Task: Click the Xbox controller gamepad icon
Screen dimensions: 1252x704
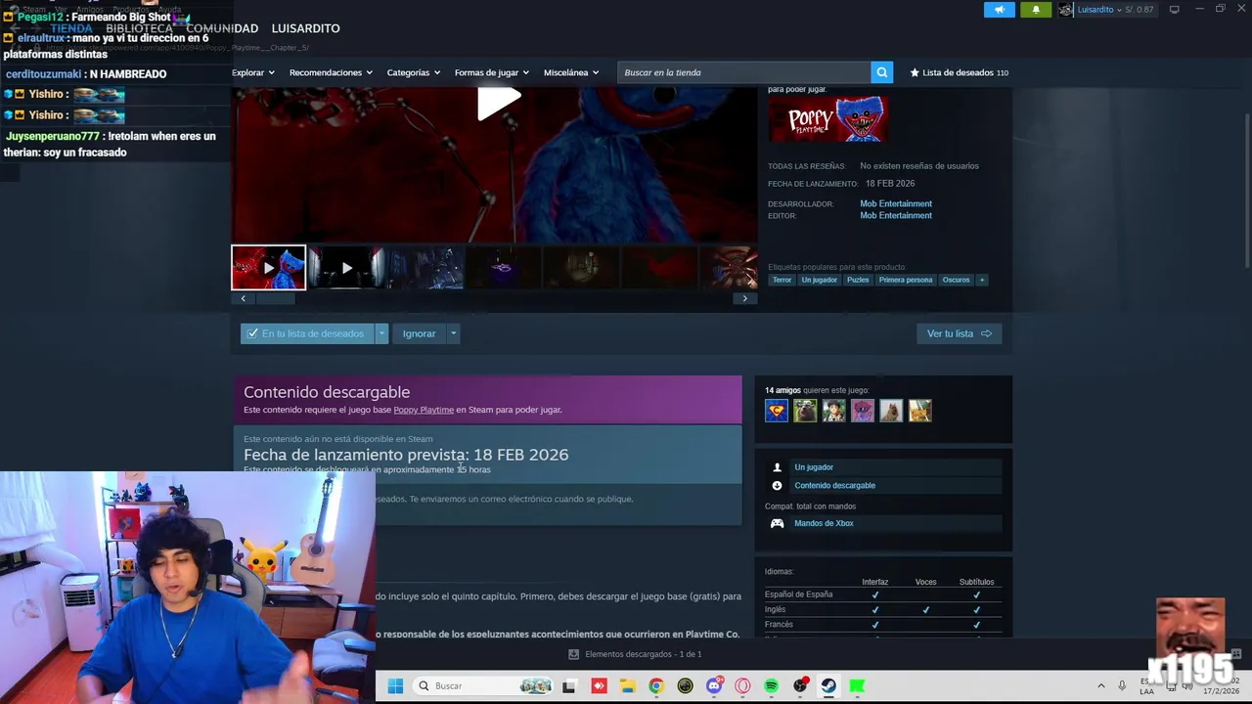Action: 777,523
